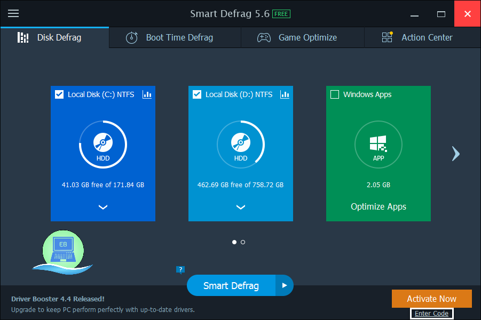
Task: Click the FREE edition badge in title
Action: 281,14
